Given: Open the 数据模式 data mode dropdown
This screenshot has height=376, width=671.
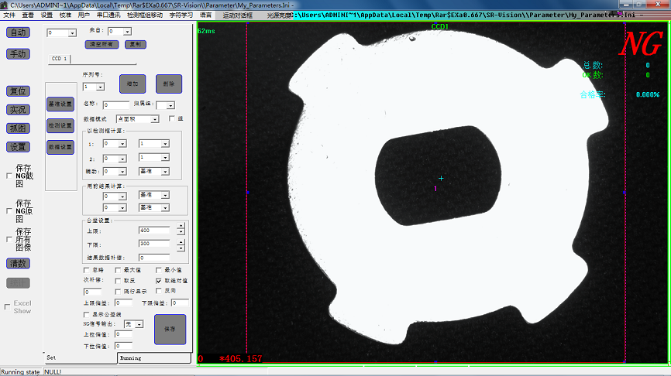Looking at the screenshot, I should (155, 119).
